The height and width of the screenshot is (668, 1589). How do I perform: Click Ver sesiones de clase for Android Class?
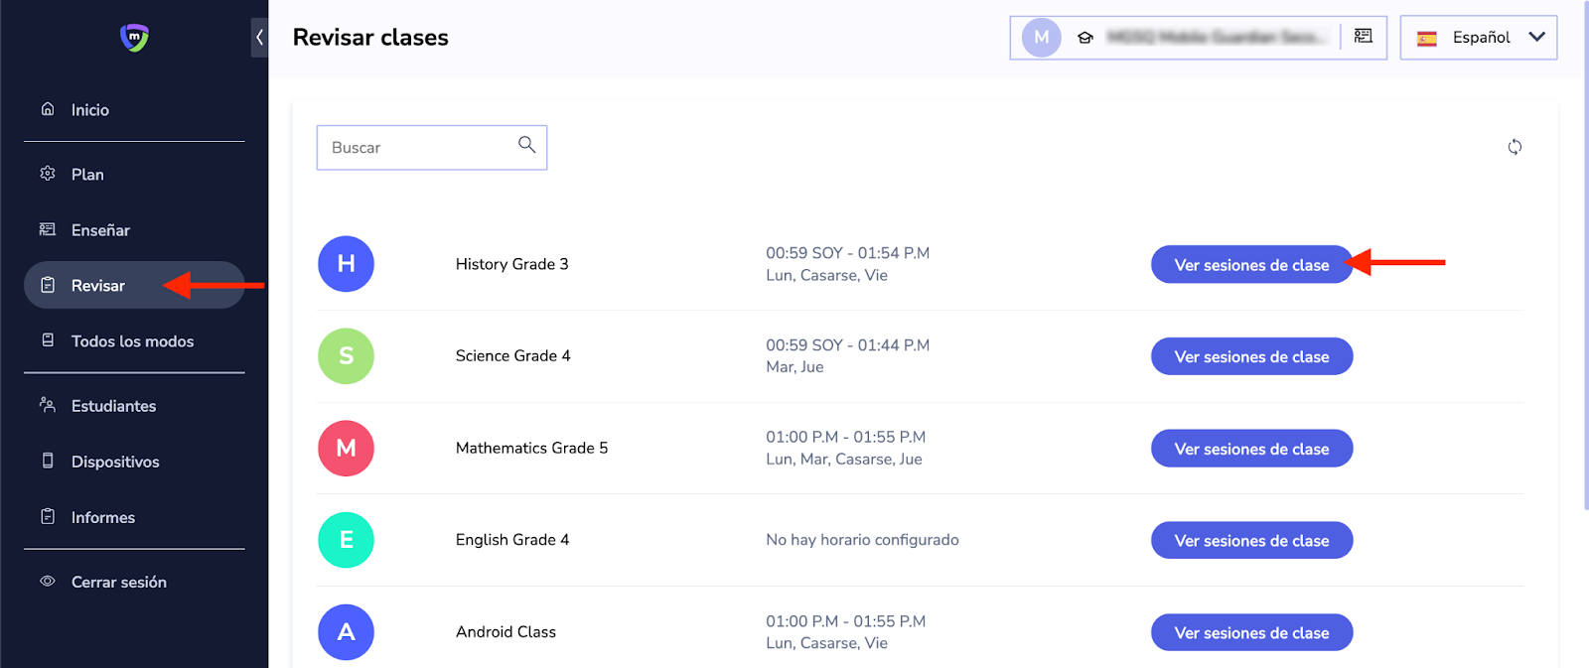(x=1250, y=633)
